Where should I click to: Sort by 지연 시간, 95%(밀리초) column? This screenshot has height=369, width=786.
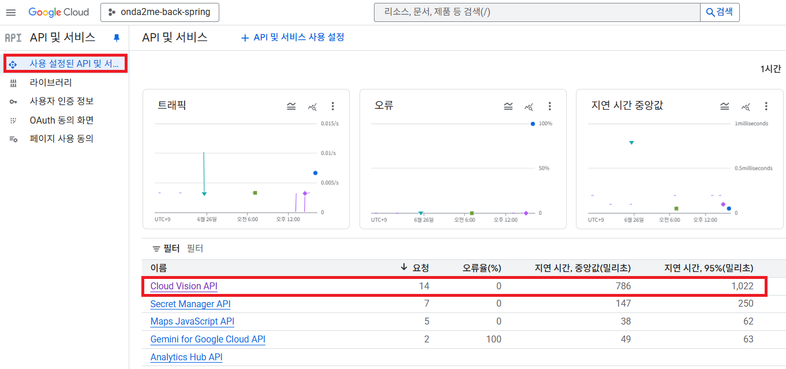coord(709,268)
